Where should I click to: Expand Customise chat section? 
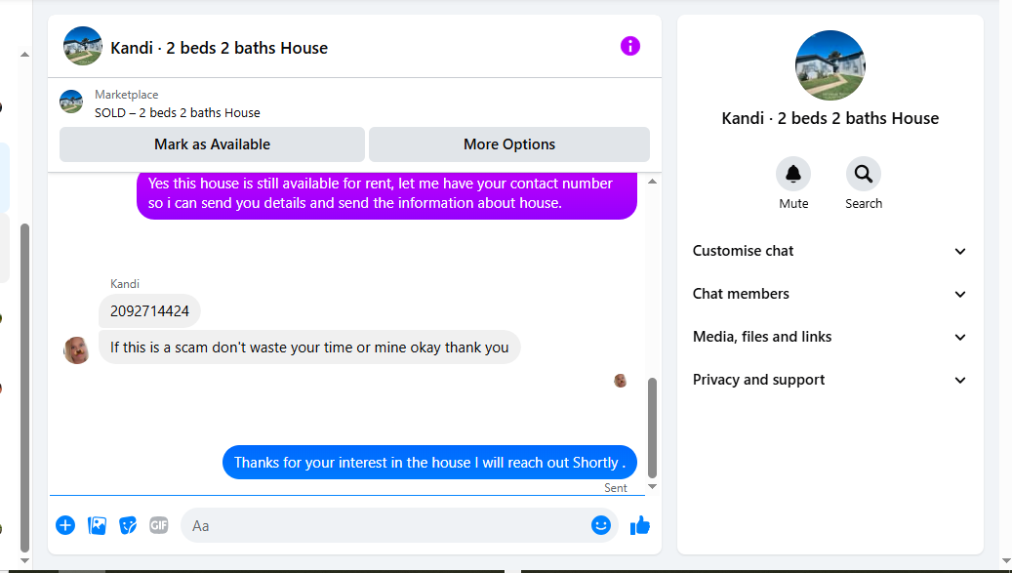click(830, 251)
